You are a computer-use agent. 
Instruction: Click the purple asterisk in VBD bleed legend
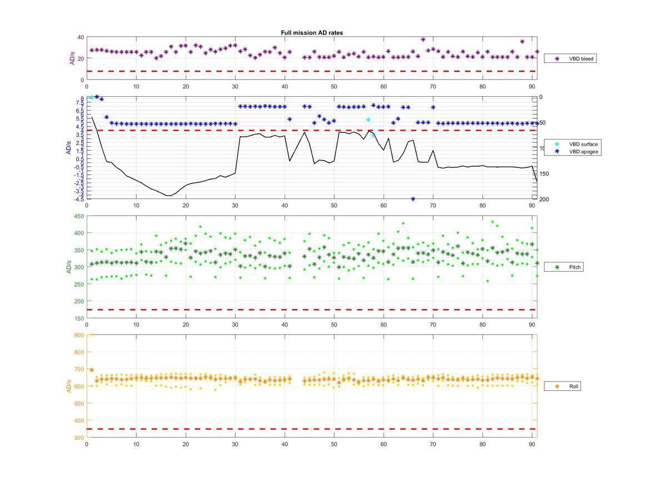click(556, 58)
